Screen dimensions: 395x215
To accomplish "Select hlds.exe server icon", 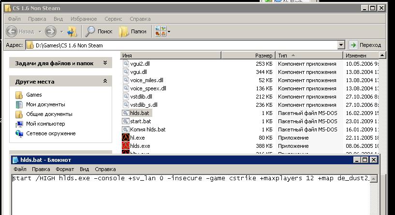I will (125, 145).
